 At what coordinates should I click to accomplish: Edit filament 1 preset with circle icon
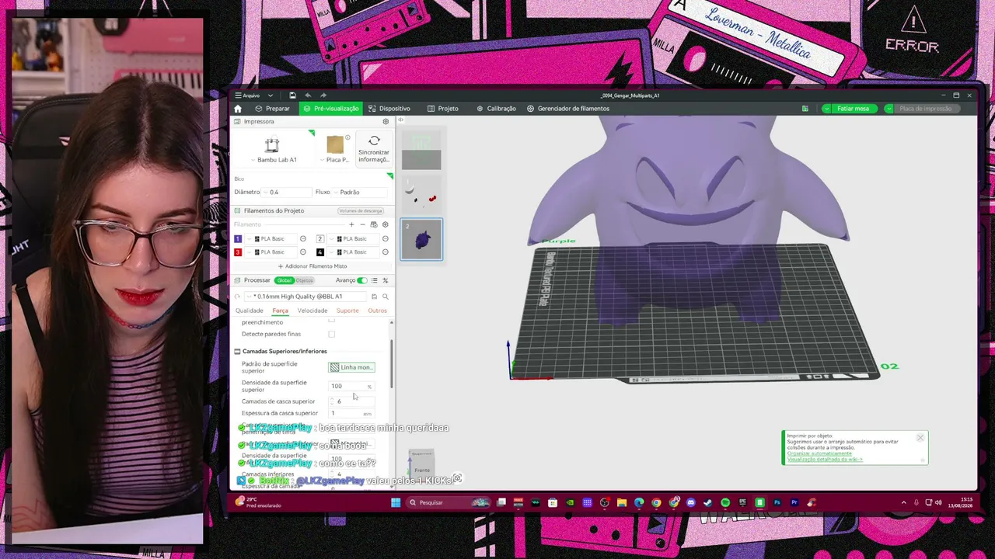click(303, 239)
